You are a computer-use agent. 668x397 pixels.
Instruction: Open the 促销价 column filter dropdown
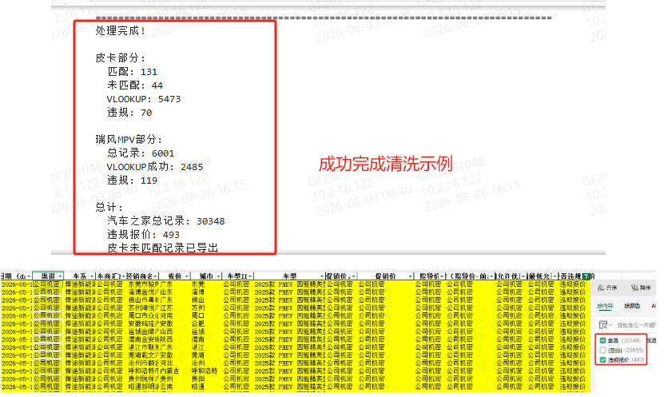[x=410, y=276]
